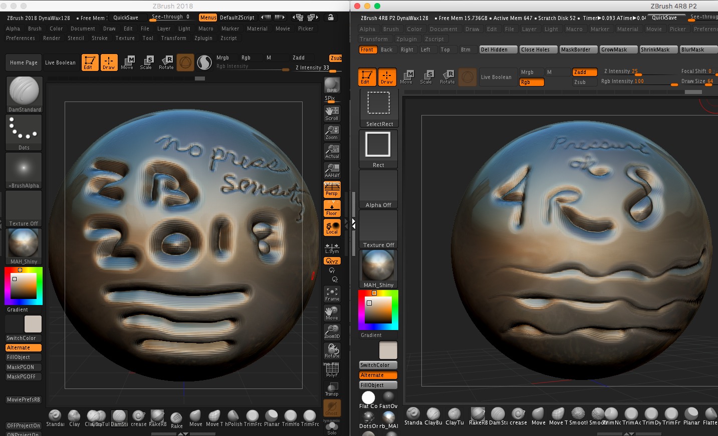
Task: Open Zplugin menu in ZBrush 2018
Action: point(203,38)
